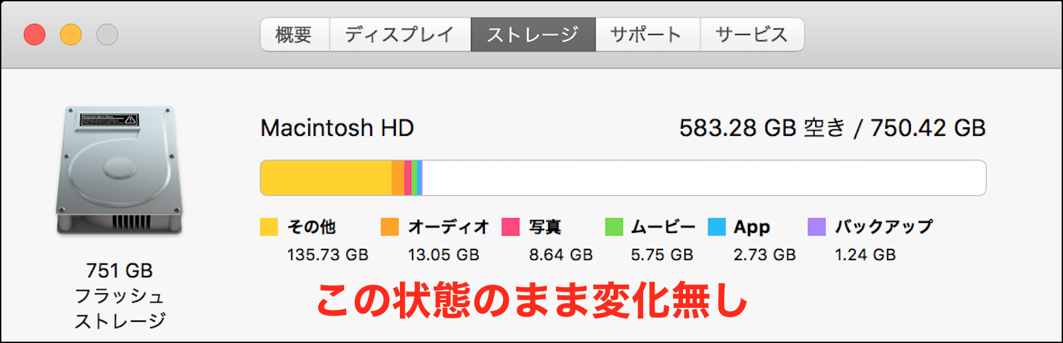Click the yellow その他 legend swatch
Screen dimensions: 1063x343
269,227
